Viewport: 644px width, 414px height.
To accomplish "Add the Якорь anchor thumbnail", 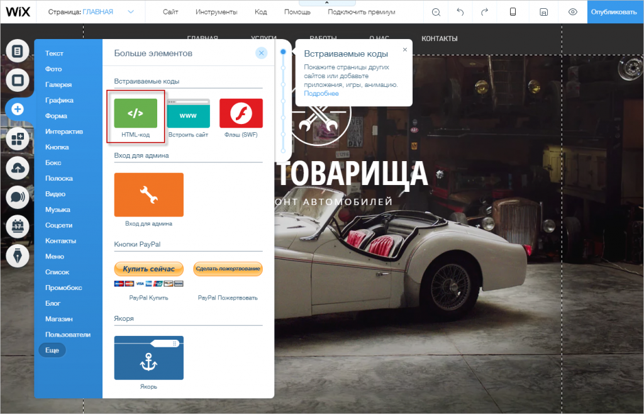I will pyautogui.click(x=148, y=357).
